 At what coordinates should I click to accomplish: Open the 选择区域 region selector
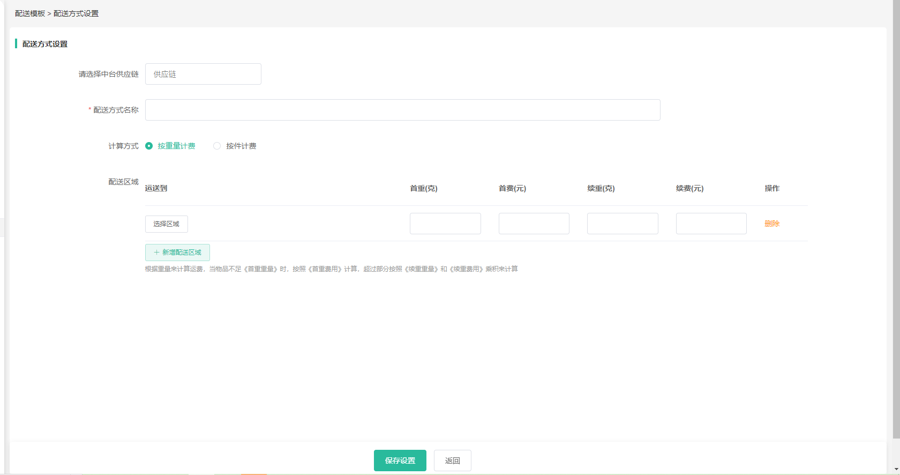tap(166, 224)
